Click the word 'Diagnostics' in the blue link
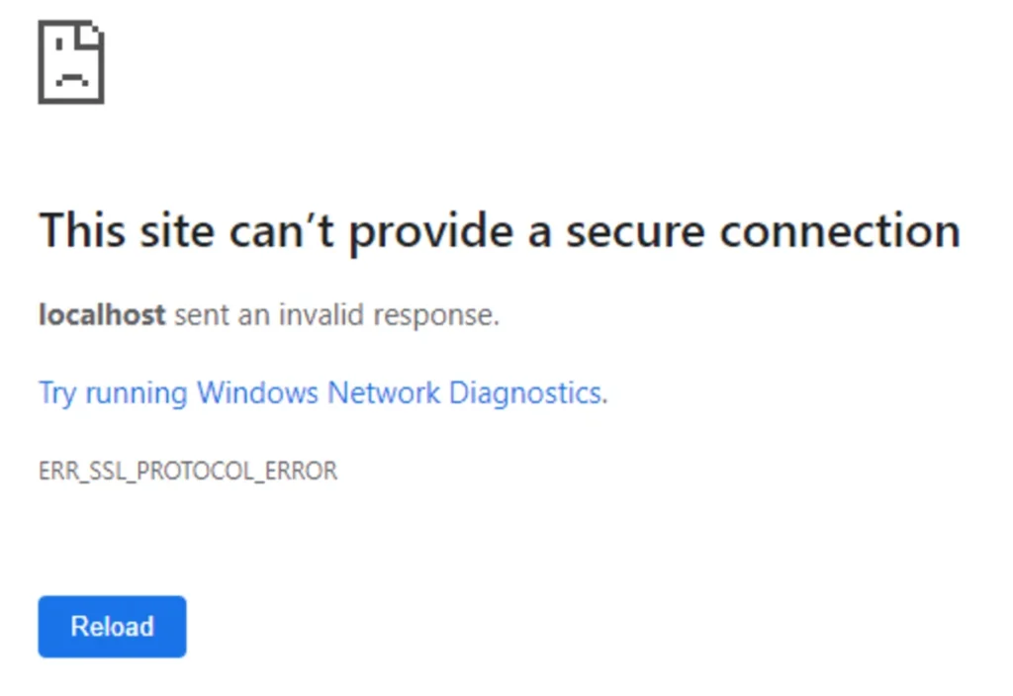1013x696 pixels. point(526,393)
